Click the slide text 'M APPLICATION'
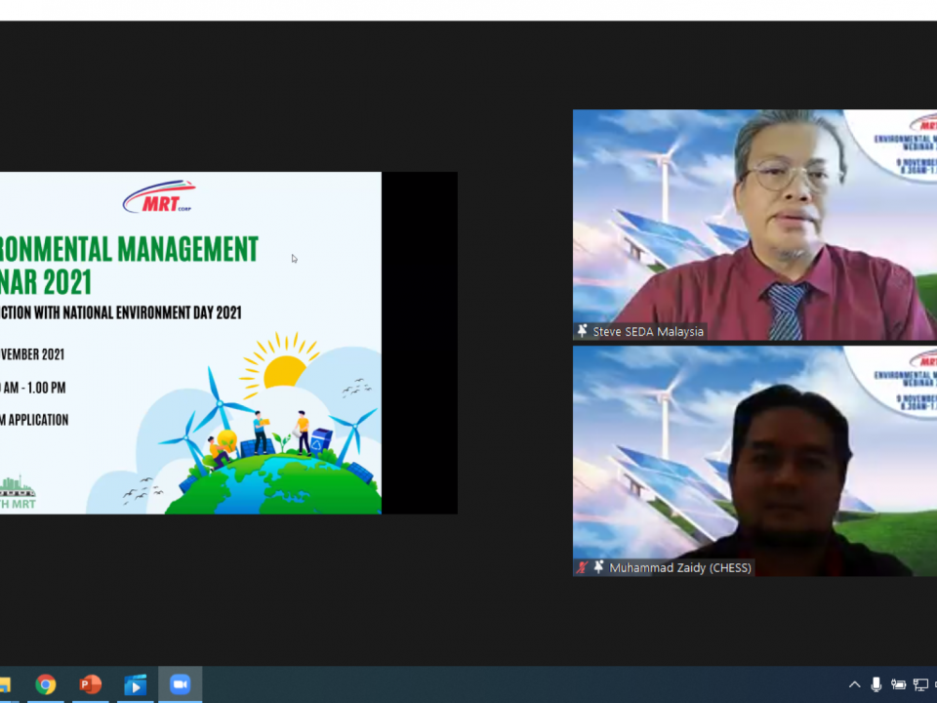The width and height of the screenshot is (937, 703). [x=34, y=420]
